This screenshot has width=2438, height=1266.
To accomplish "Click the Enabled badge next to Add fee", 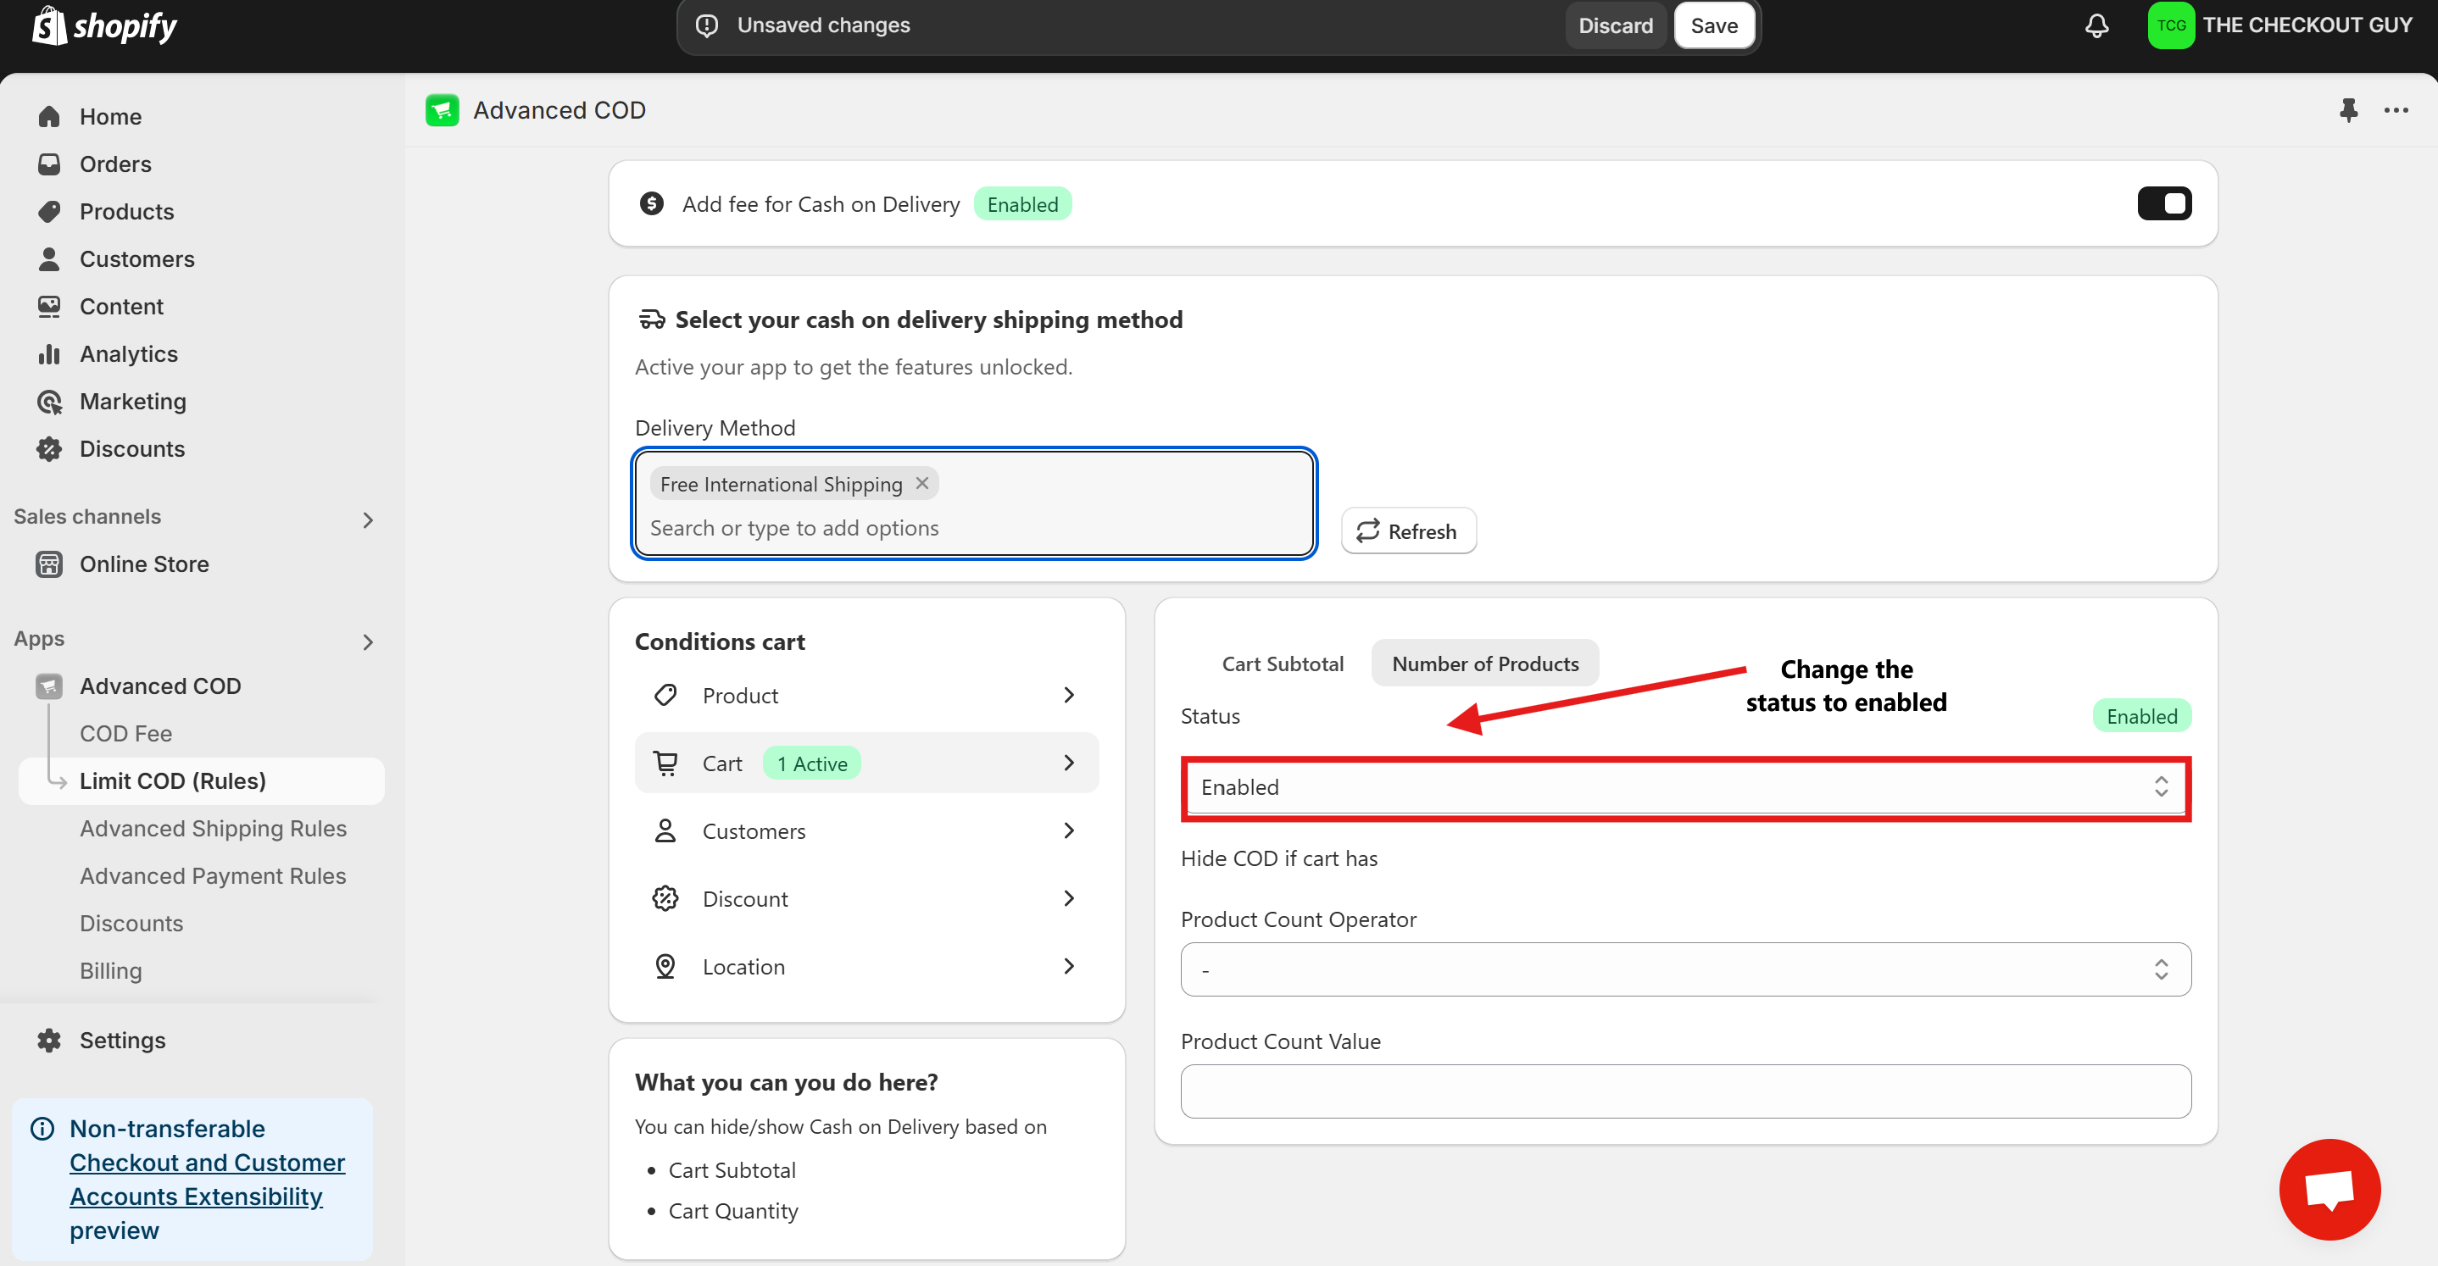I will tap(1022, 204).
